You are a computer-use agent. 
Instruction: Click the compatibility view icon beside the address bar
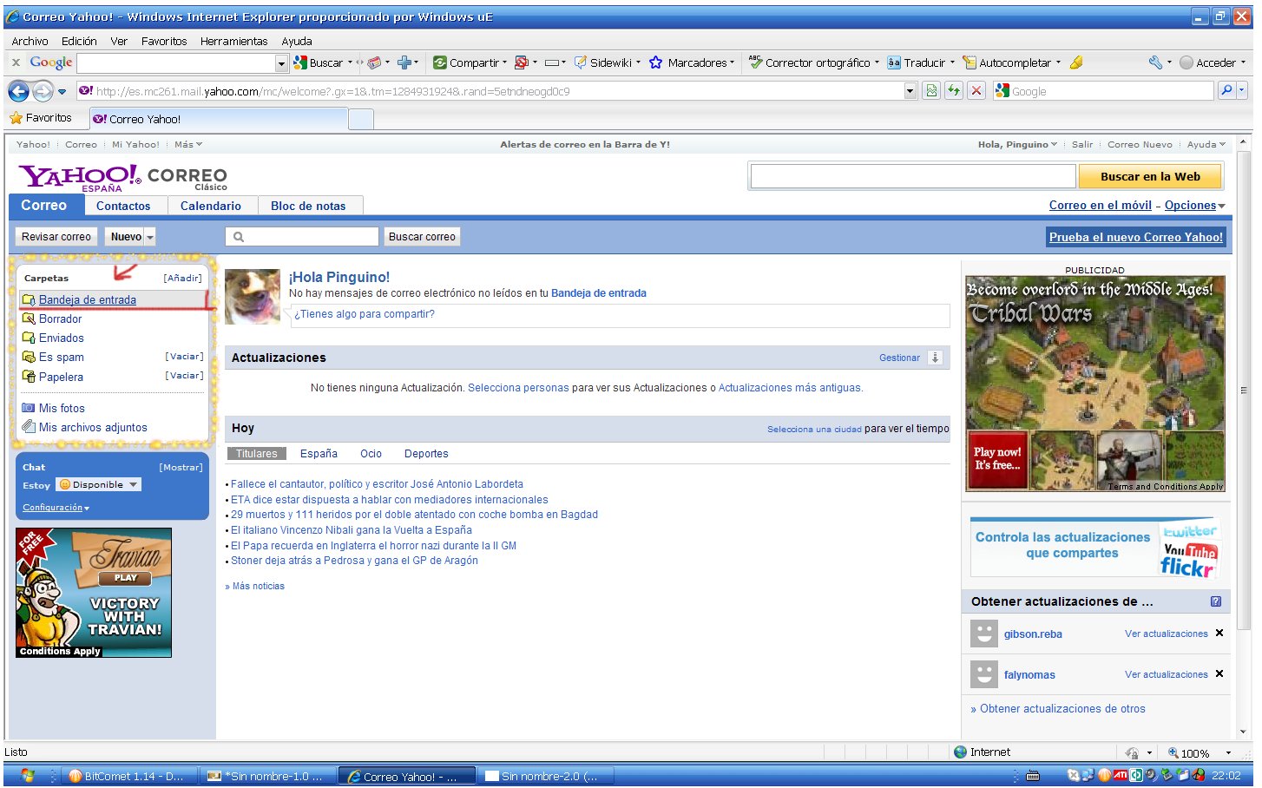click(x=931, y=90)
